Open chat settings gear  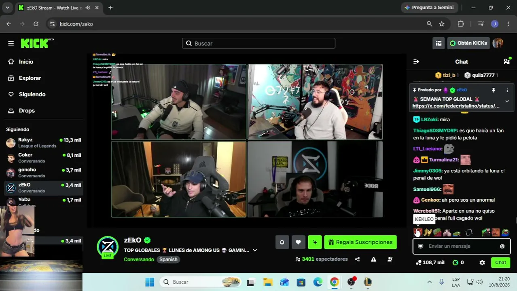pyautogui.click(x=482, y=263)
